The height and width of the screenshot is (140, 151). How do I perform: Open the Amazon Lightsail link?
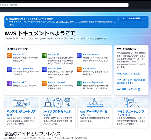coord(57,82)
